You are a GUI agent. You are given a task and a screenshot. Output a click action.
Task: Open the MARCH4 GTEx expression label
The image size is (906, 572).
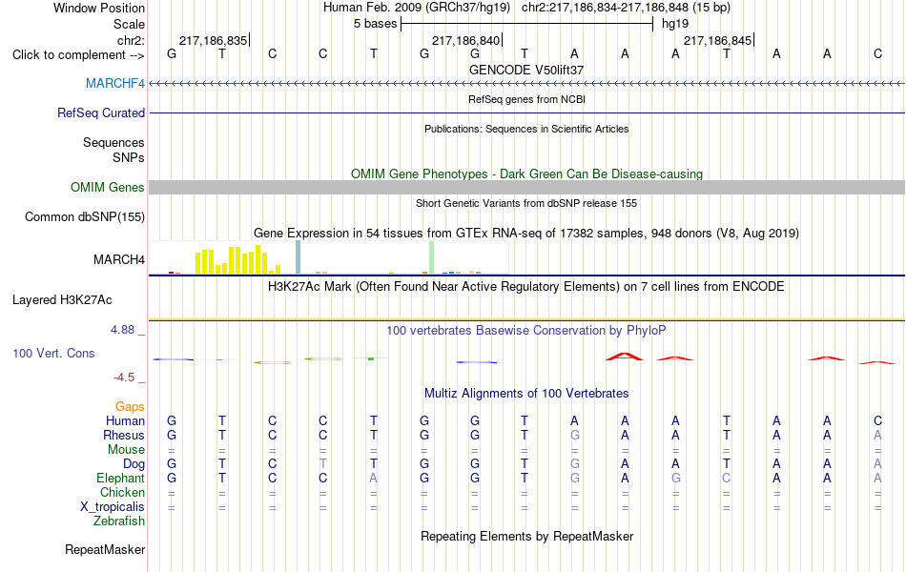pyautogui.click(x=119, y=259)
